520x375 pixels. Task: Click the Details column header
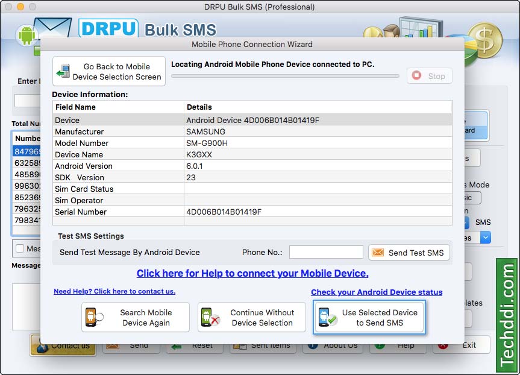318,107
